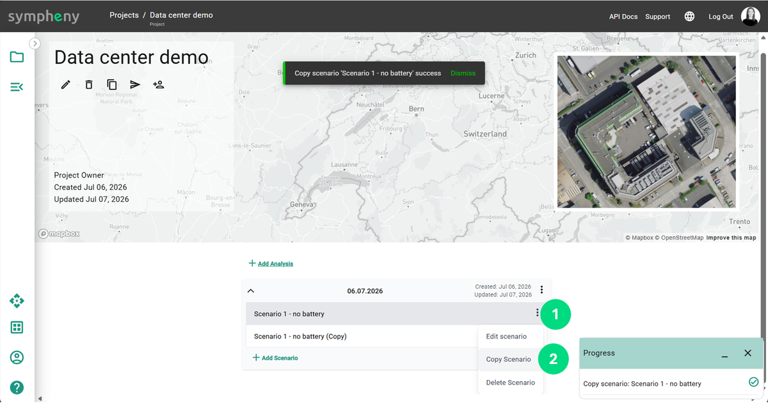This screenshot has height=403, width=768.
Task: Open the language globe icon
Action: coord(689,17)
